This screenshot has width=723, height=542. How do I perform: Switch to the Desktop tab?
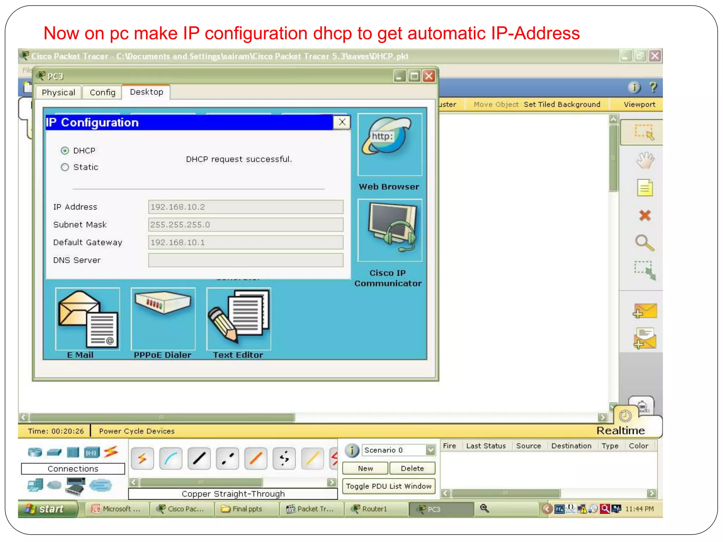tap(147, 92)
